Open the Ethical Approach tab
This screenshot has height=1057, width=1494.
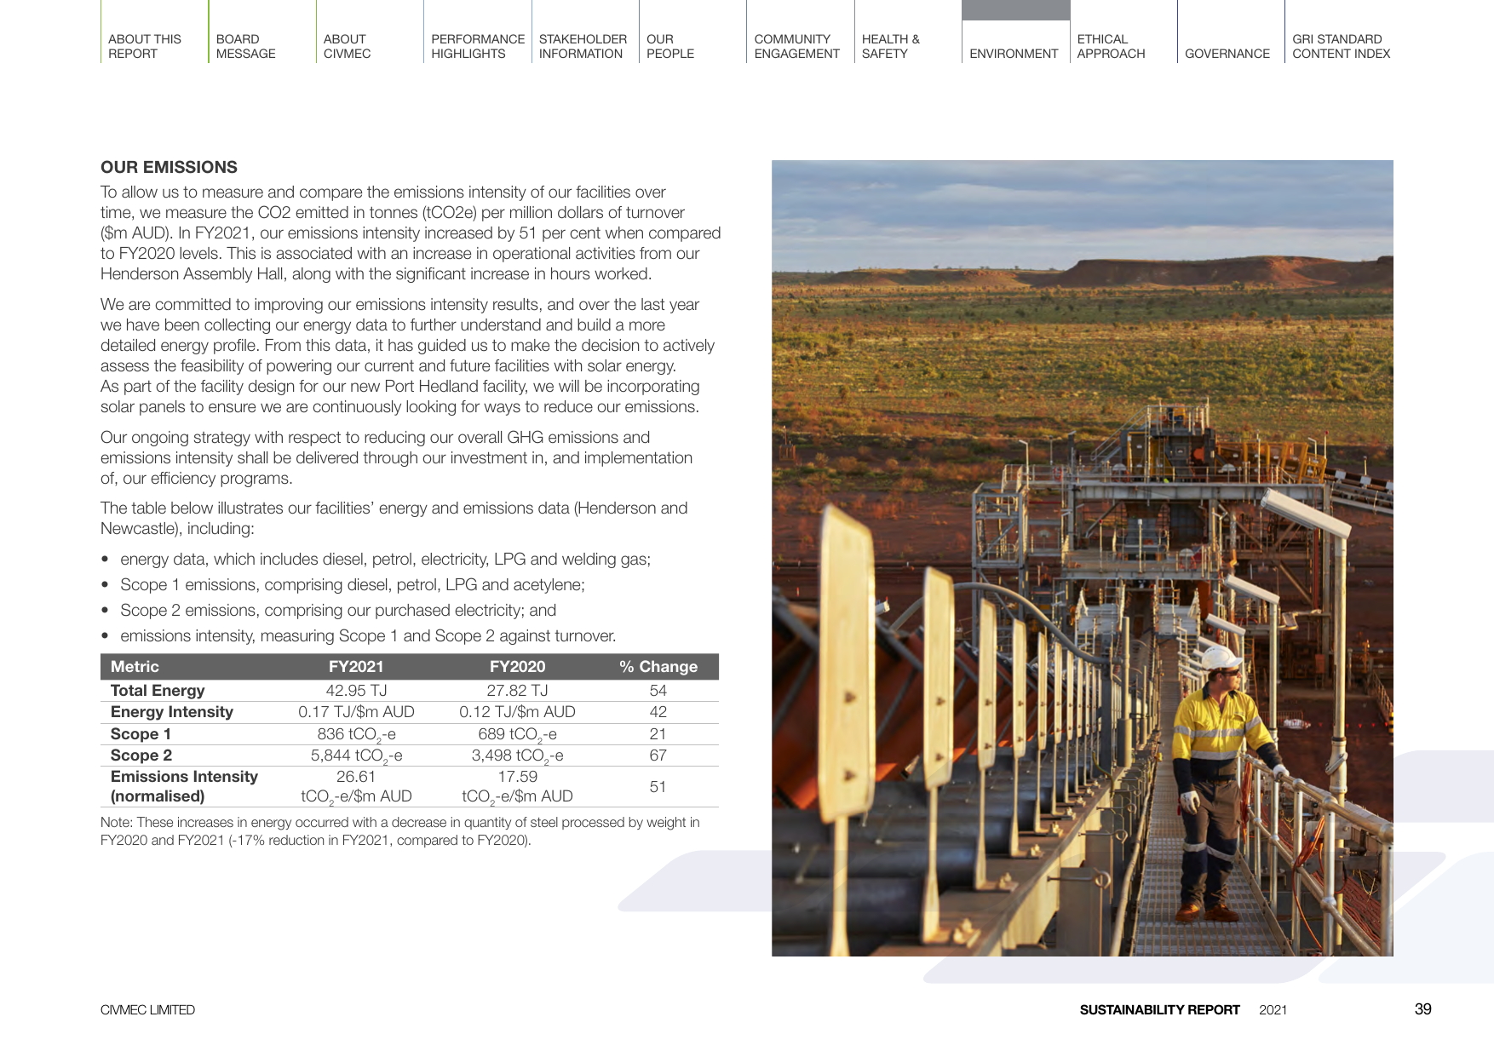click(x=1111, y=46)
